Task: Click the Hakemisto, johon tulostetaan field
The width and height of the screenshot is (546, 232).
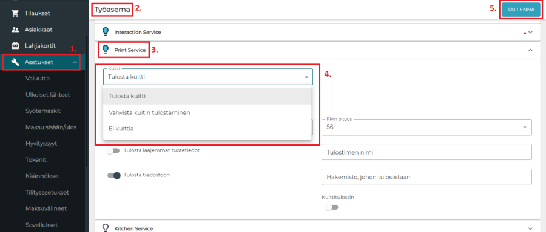Action: pos(426,177)
